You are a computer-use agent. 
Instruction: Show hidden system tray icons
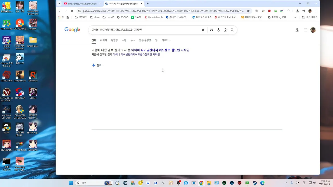[286, 183]
